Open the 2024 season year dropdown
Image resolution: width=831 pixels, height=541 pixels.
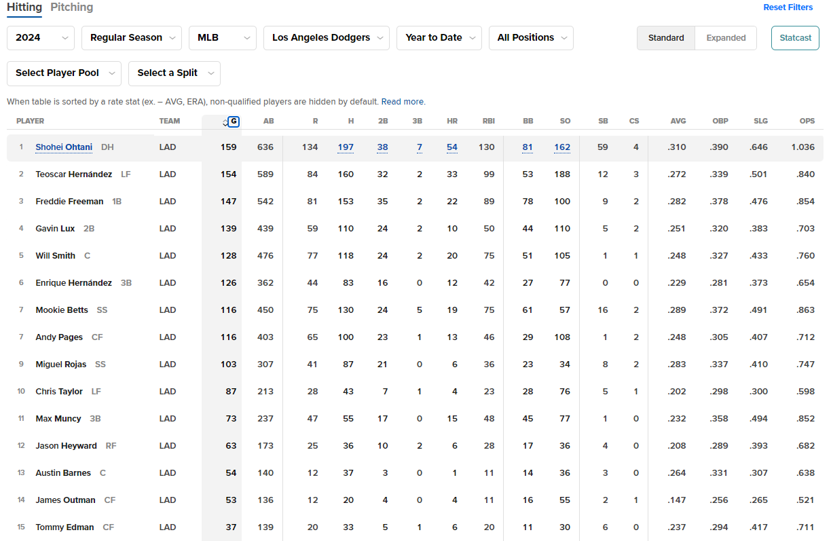coord(41,38)
